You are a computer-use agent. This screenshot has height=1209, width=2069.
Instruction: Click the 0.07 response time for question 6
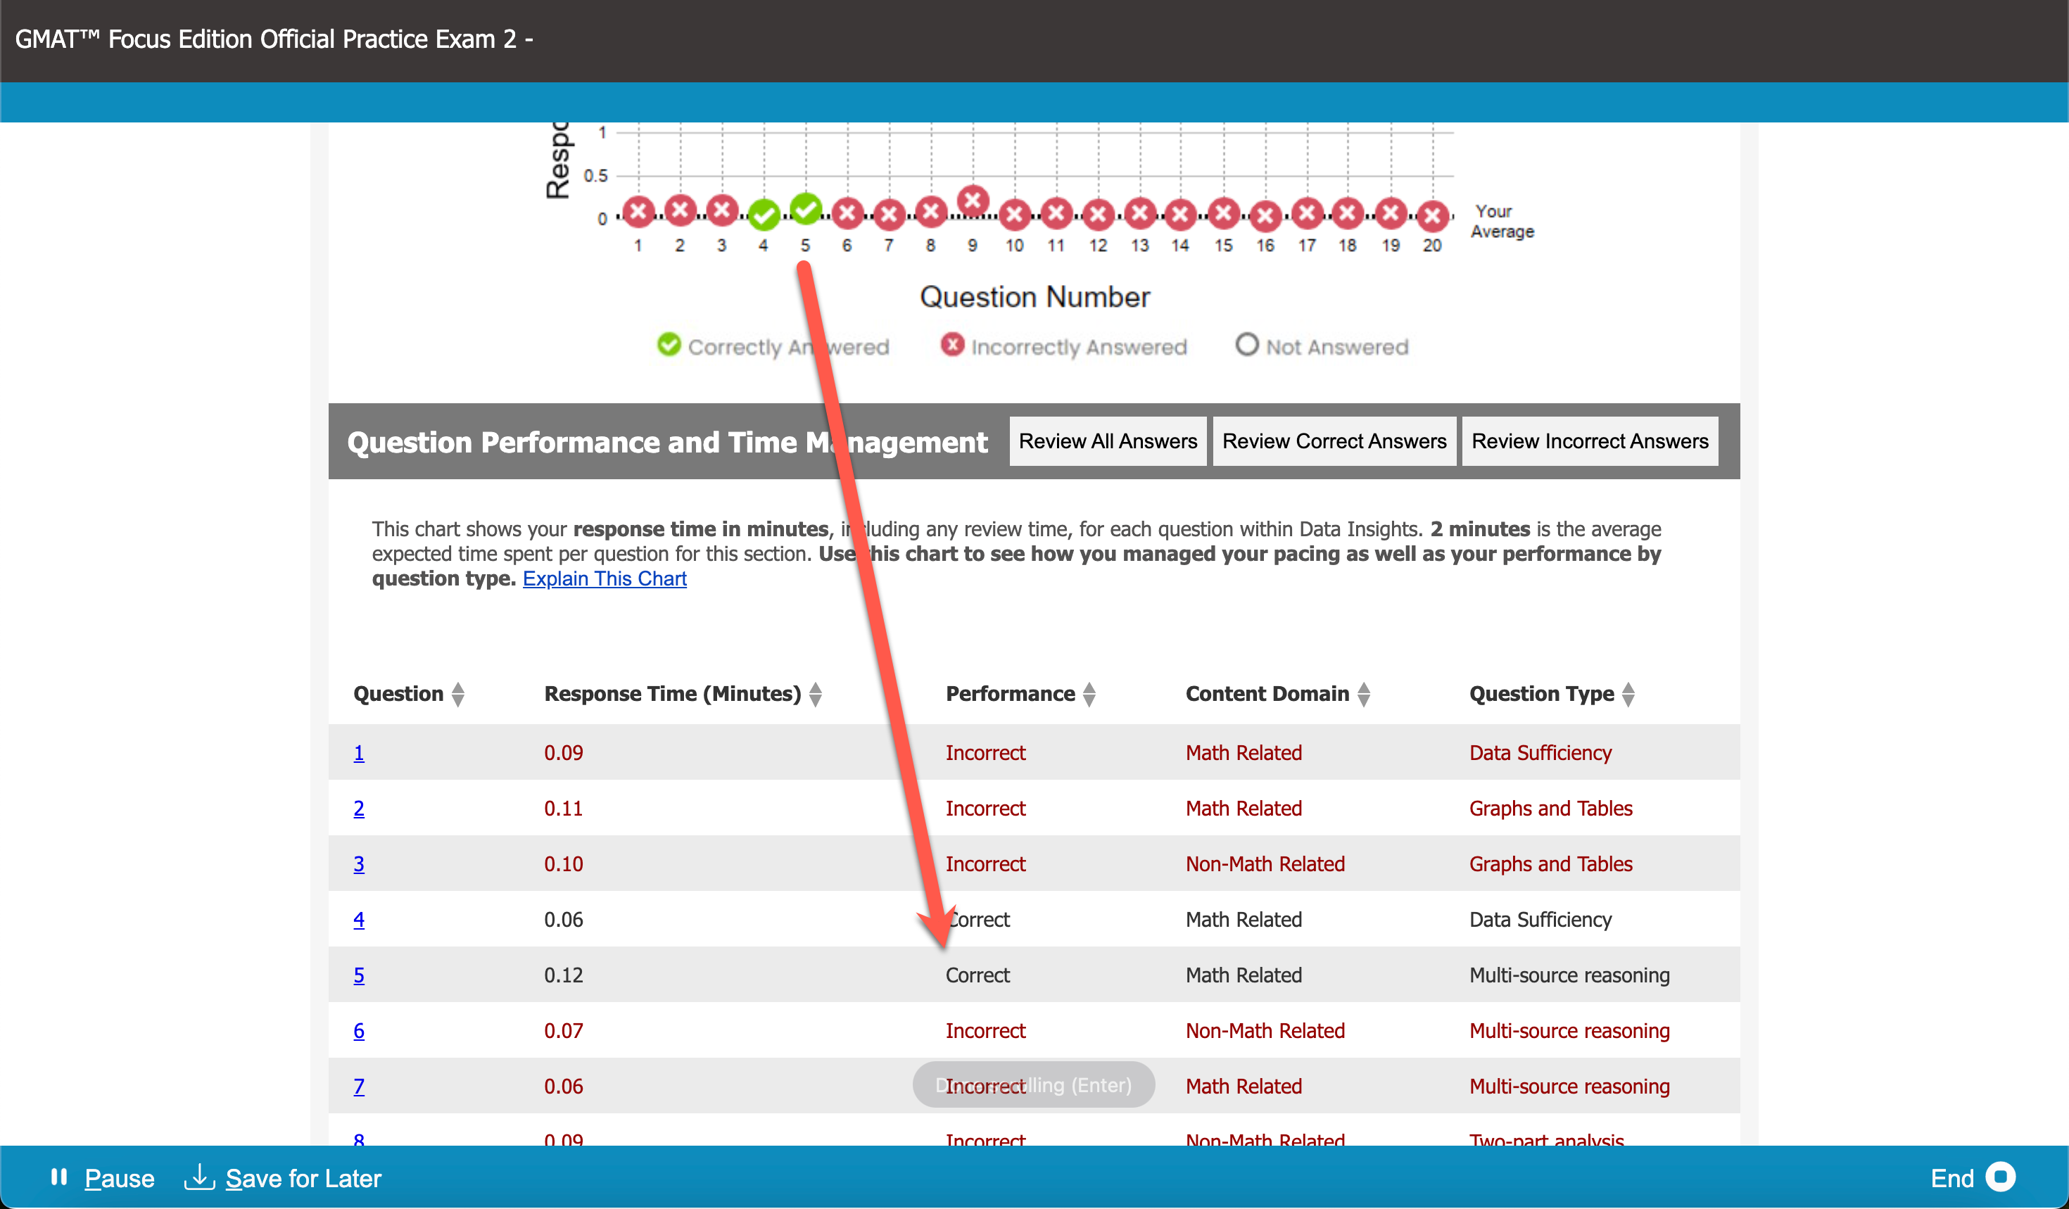563,1031
